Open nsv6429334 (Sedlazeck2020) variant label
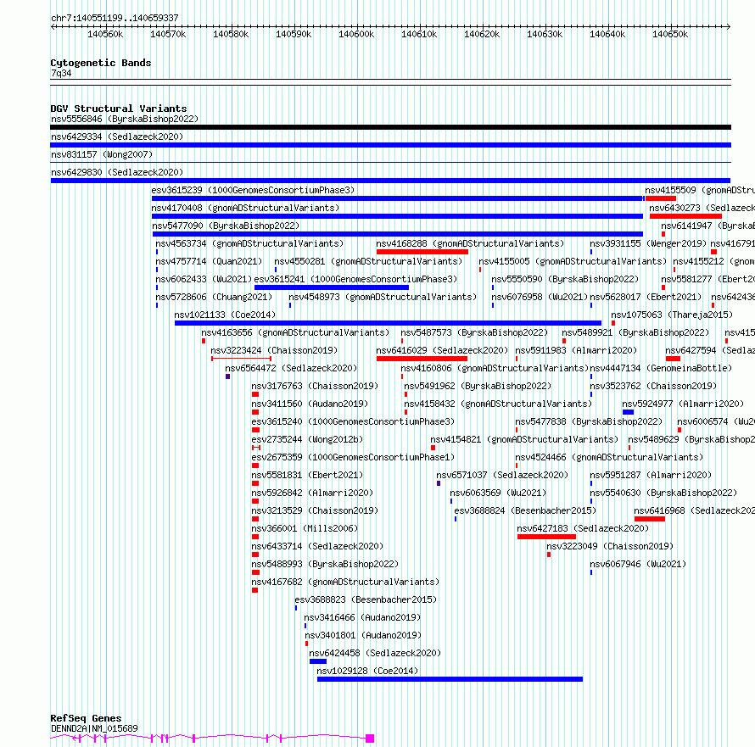 point(117,137)
